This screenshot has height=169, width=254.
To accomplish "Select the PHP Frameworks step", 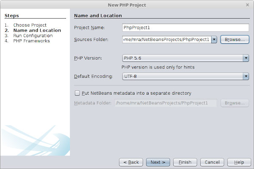I will [31, 41].
